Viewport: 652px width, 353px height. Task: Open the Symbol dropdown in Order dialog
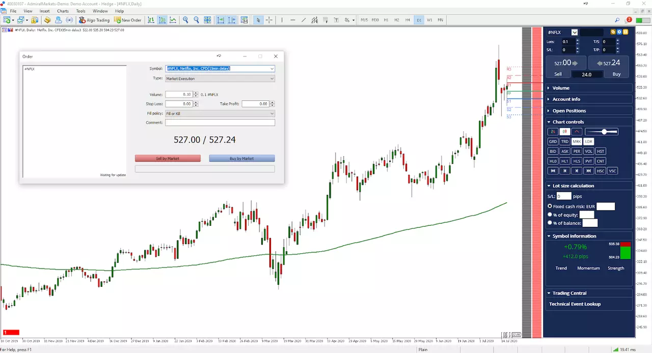tap(272, 69)
